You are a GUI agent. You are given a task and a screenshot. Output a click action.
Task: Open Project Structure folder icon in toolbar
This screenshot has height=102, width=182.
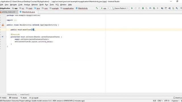(162, 8)
